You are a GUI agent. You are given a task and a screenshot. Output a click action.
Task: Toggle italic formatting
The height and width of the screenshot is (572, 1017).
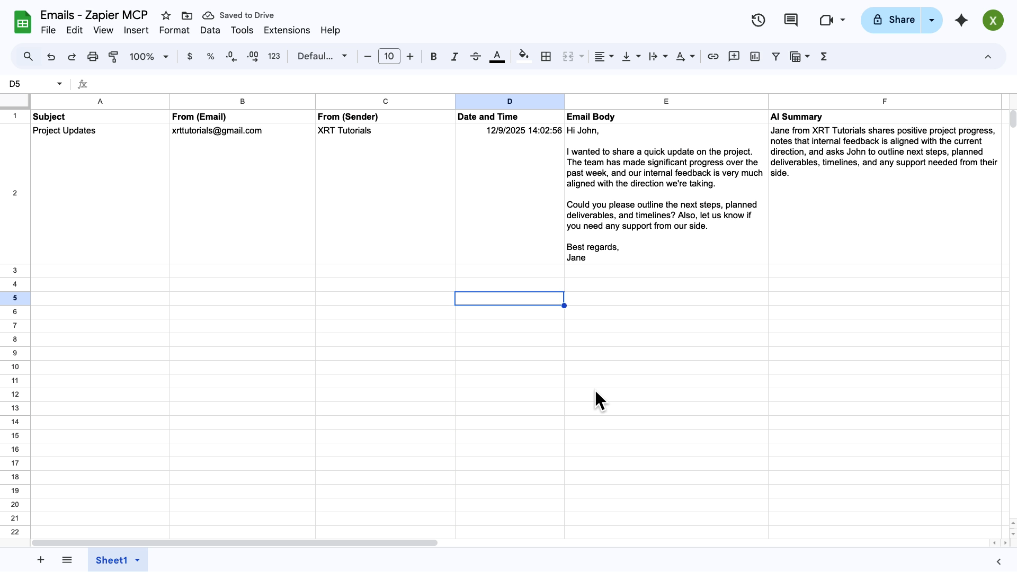click(x=454, y=57)
